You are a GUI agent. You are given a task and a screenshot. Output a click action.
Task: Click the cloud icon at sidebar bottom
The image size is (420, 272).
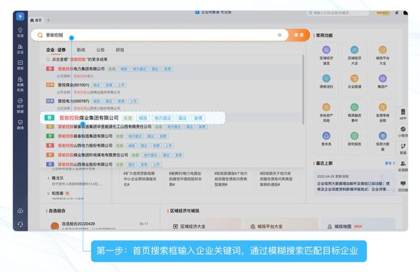click(x=20, y=211)
